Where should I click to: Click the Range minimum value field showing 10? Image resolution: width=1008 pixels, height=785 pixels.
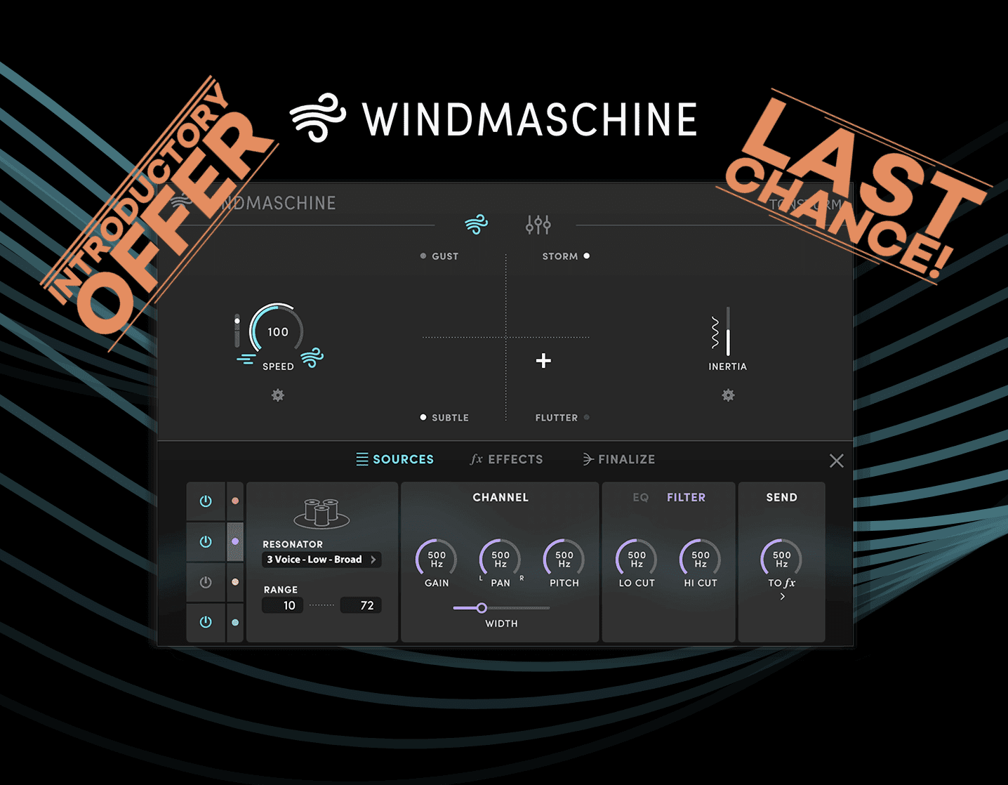click(x=283, y=605)
